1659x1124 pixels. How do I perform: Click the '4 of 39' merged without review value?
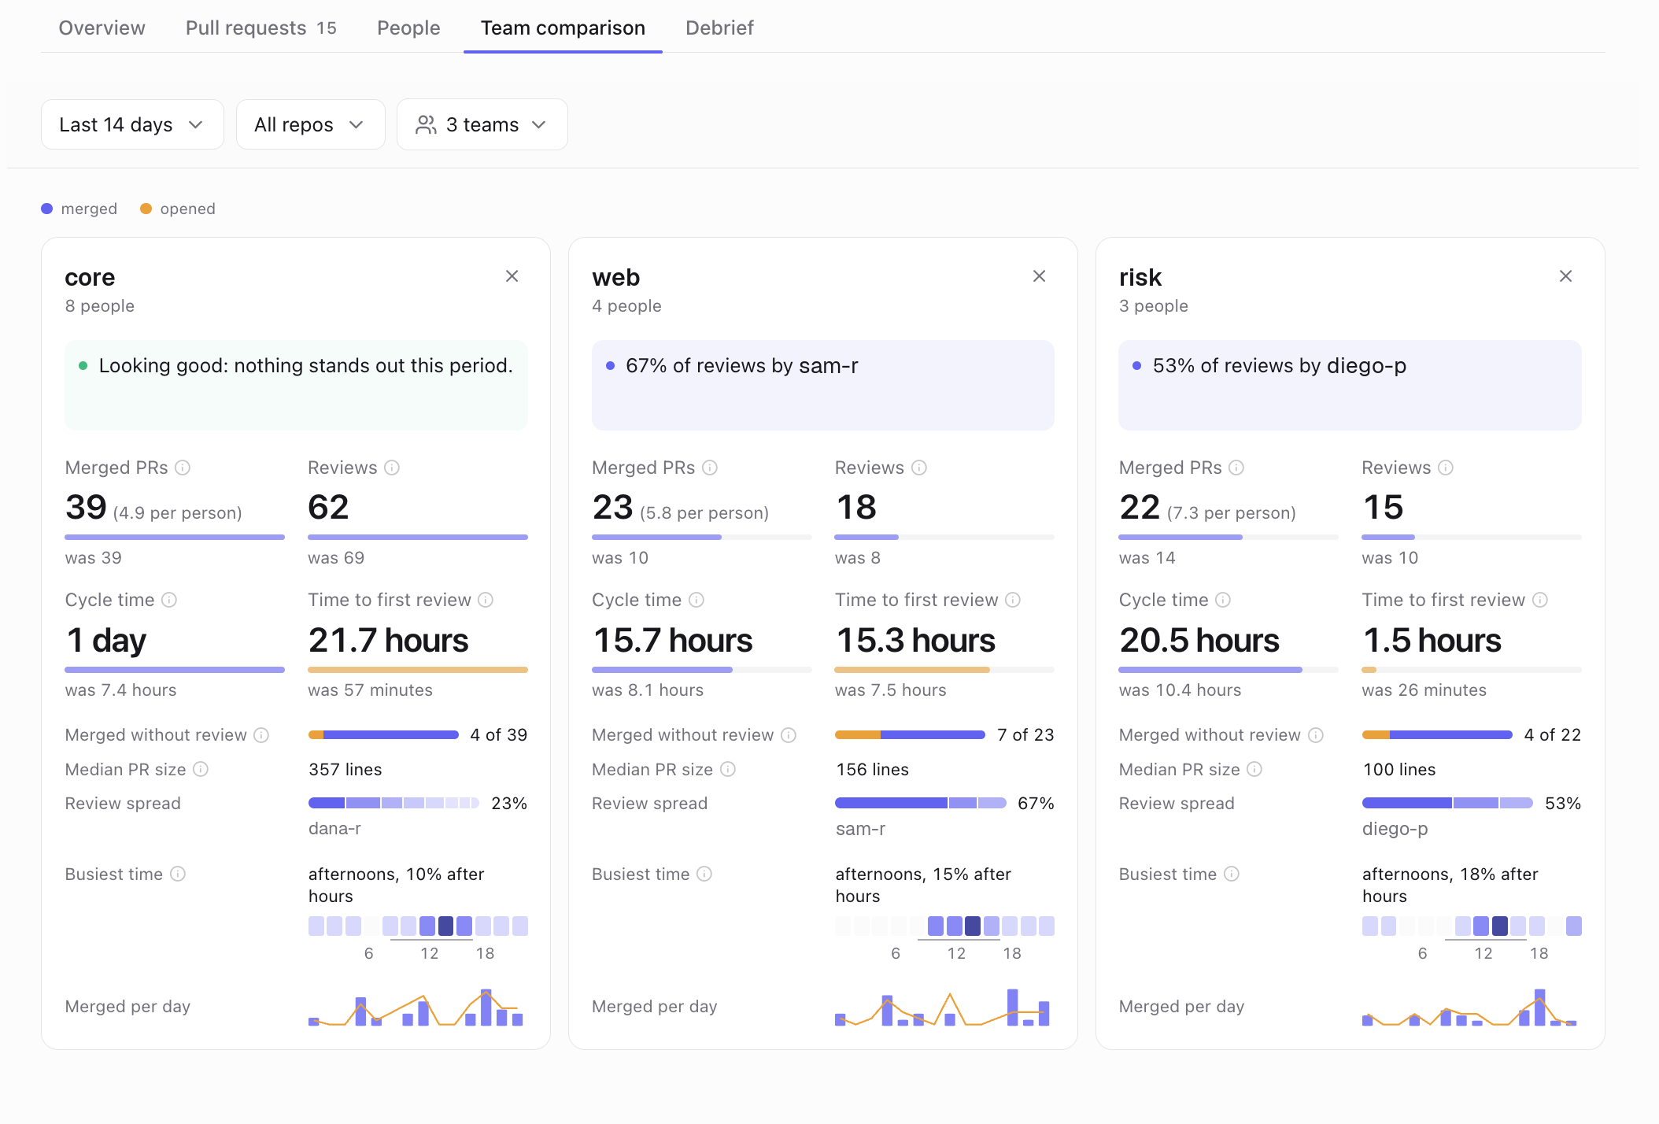pos(499,735)
